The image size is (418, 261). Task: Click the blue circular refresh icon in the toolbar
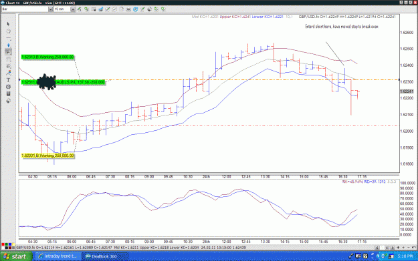[x=135, y=9]
